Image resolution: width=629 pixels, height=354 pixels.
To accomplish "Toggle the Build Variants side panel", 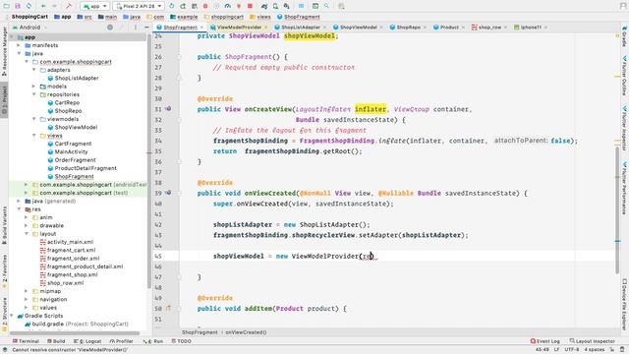I will [4, 225].
